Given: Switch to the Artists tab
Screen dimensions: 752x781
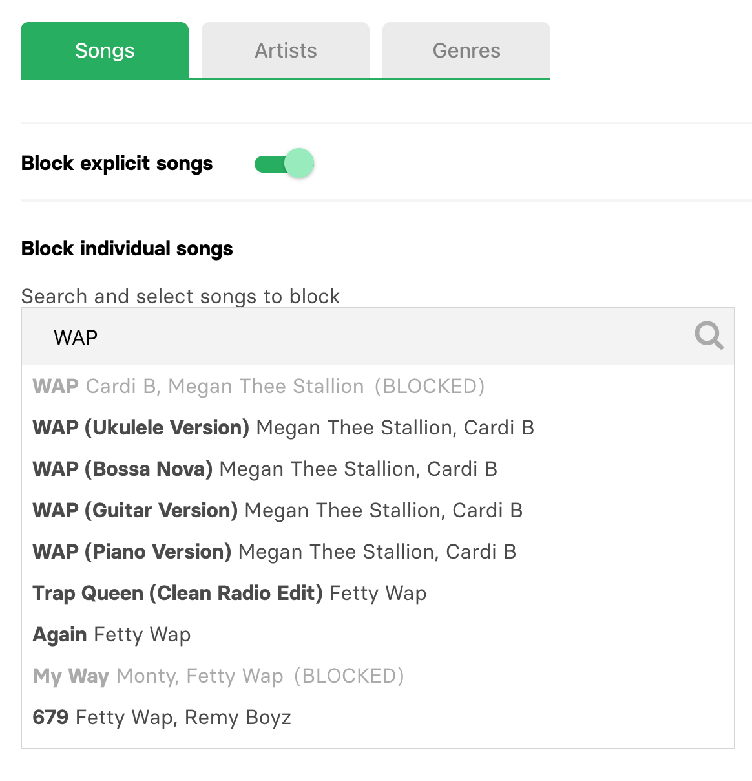Looking at the screenshot, I should tap(285, 50).
